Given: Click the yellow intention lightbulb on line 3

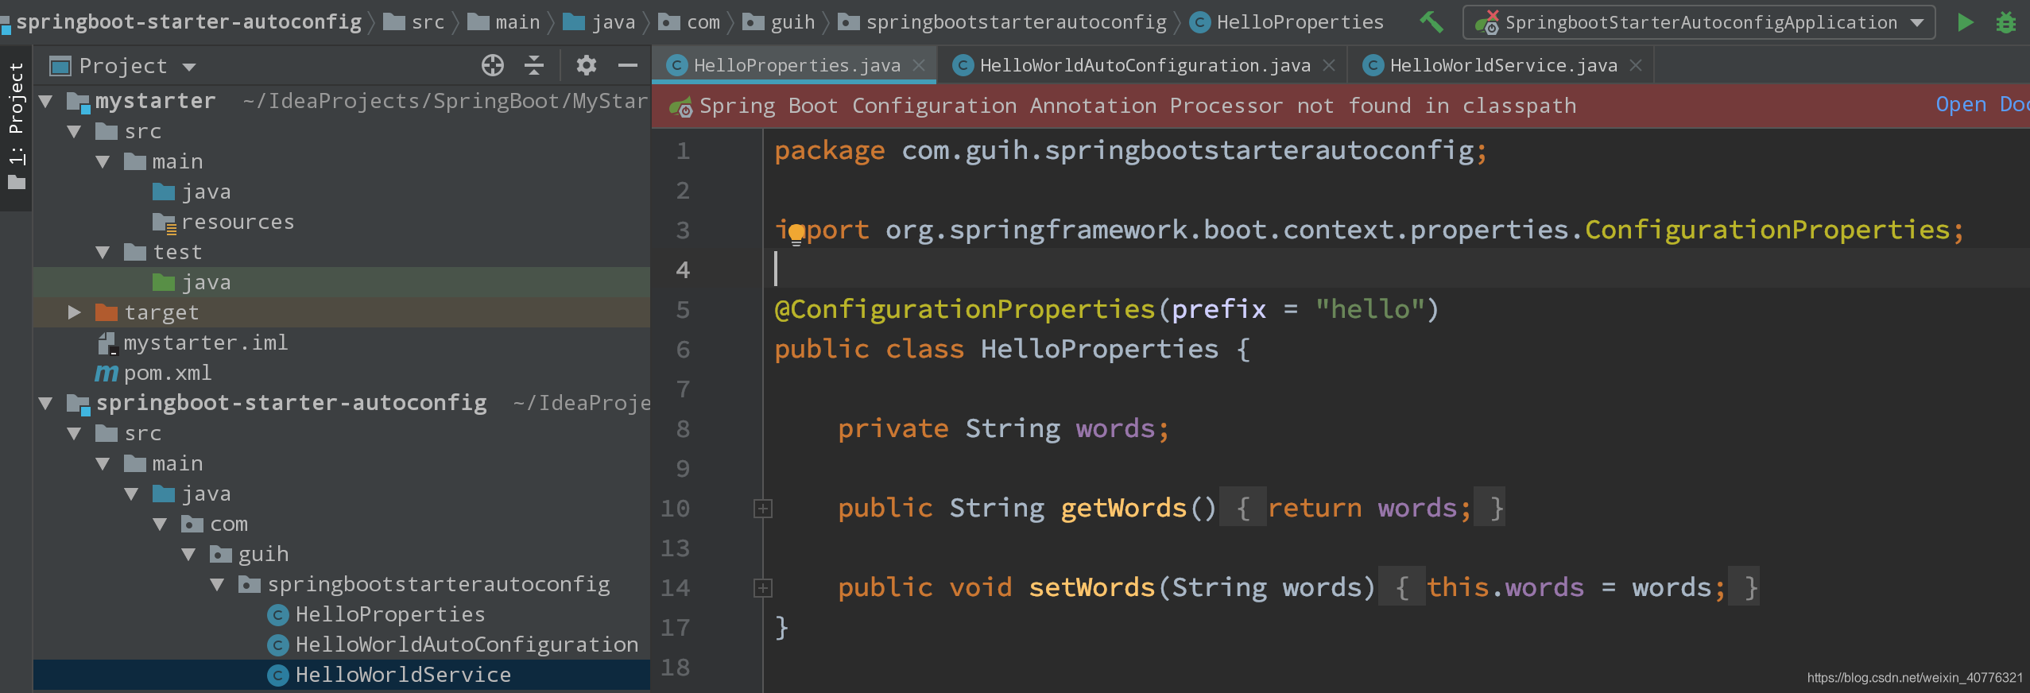Looking at the screenshot, I should 796,234.
